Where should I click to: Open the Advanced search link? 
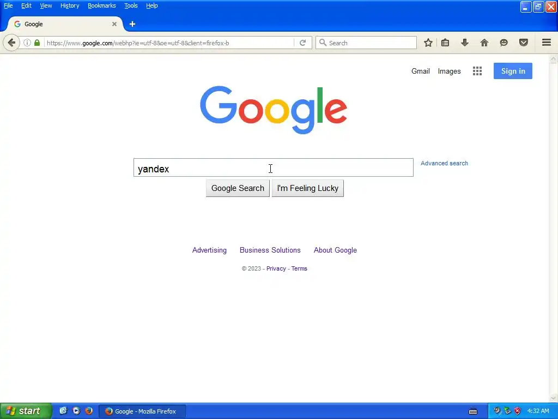tap(444, 163)
